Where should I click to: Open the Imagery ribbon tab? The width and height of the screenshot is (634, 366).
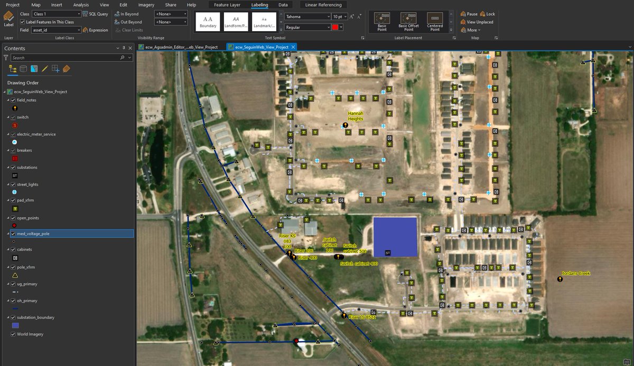(146, 5)
